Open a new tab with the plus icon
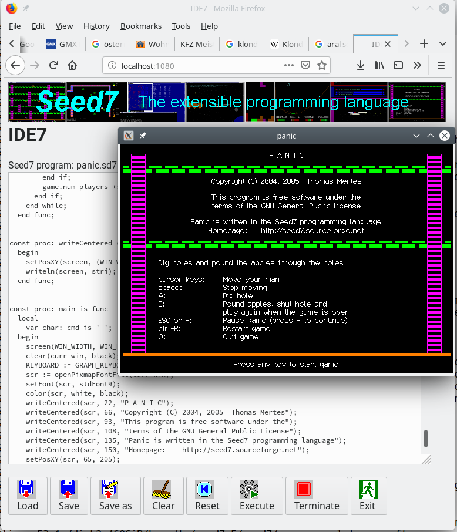 424,44
